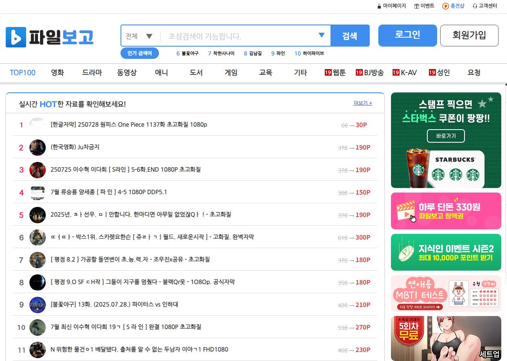Viewport: 507px width, 361px height.
Task: Click the yellow P 충전샵 point icon
Action: coord(445,6)
